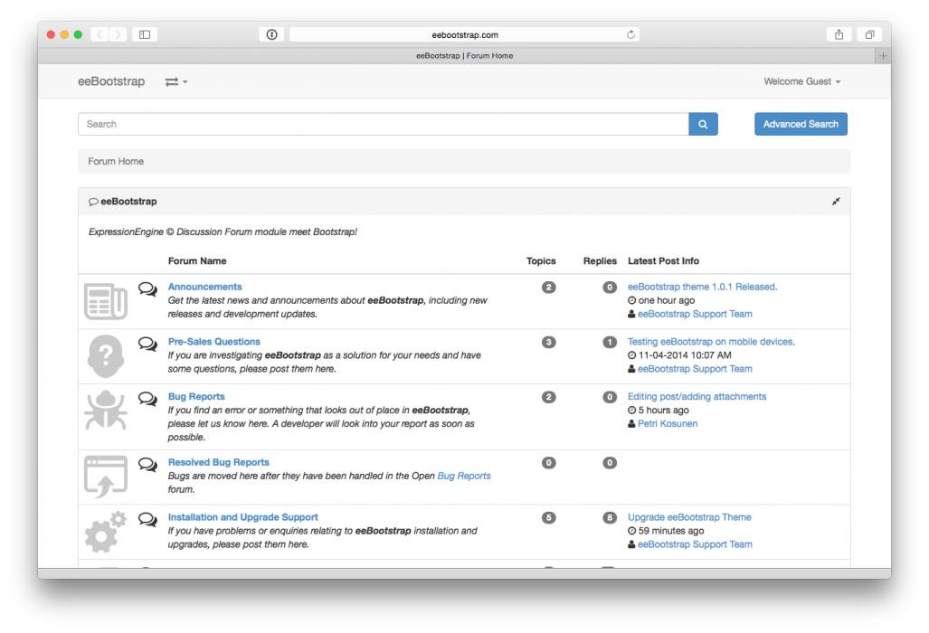Open 'Upgrade eeBootstrap Theme' post
Viewport: 929px width, 633px height.
[x=689, y=517]
